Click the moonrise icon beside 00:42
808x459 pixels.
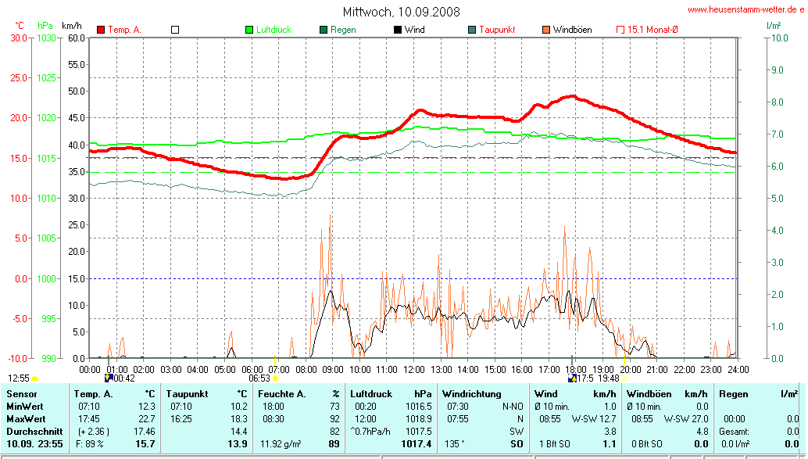(108, 378)
